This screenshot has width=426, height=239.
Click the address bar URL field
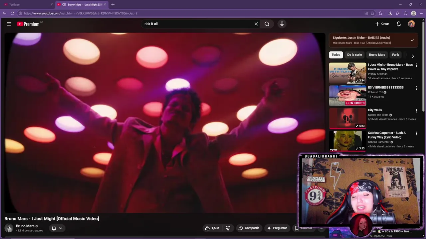point(190,13)
